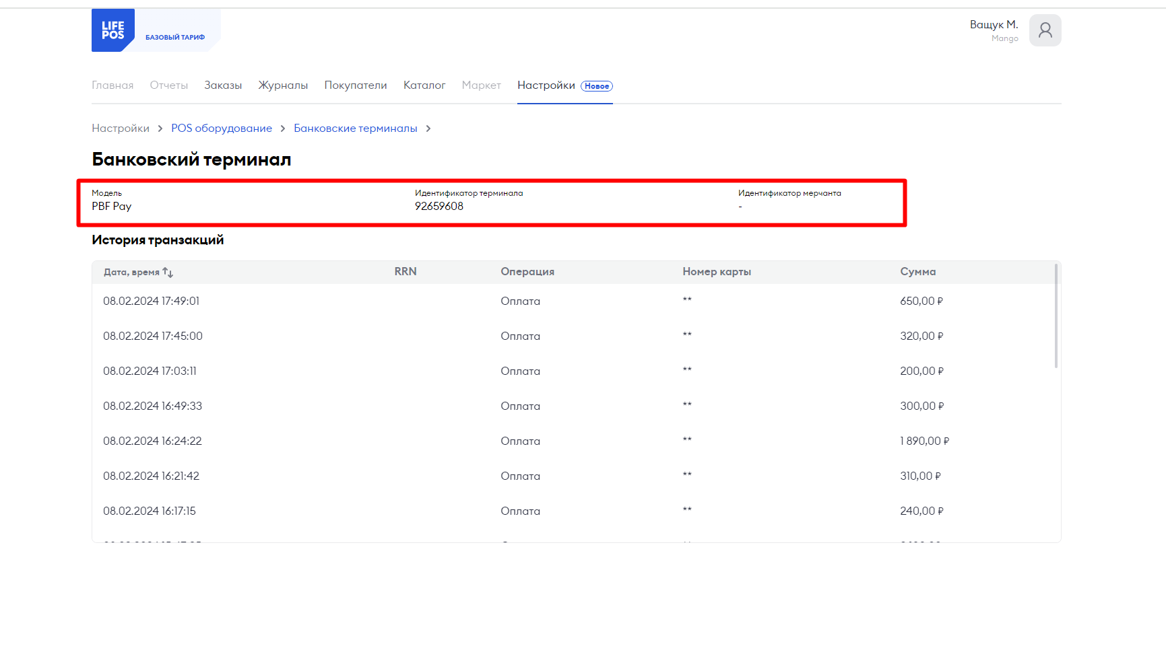Switch to the Журналы tab

point(283,85)
